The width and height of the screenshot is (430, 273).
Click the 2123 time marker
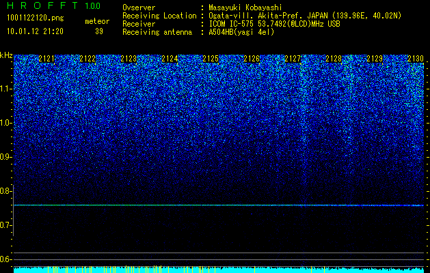pos(129,59)
